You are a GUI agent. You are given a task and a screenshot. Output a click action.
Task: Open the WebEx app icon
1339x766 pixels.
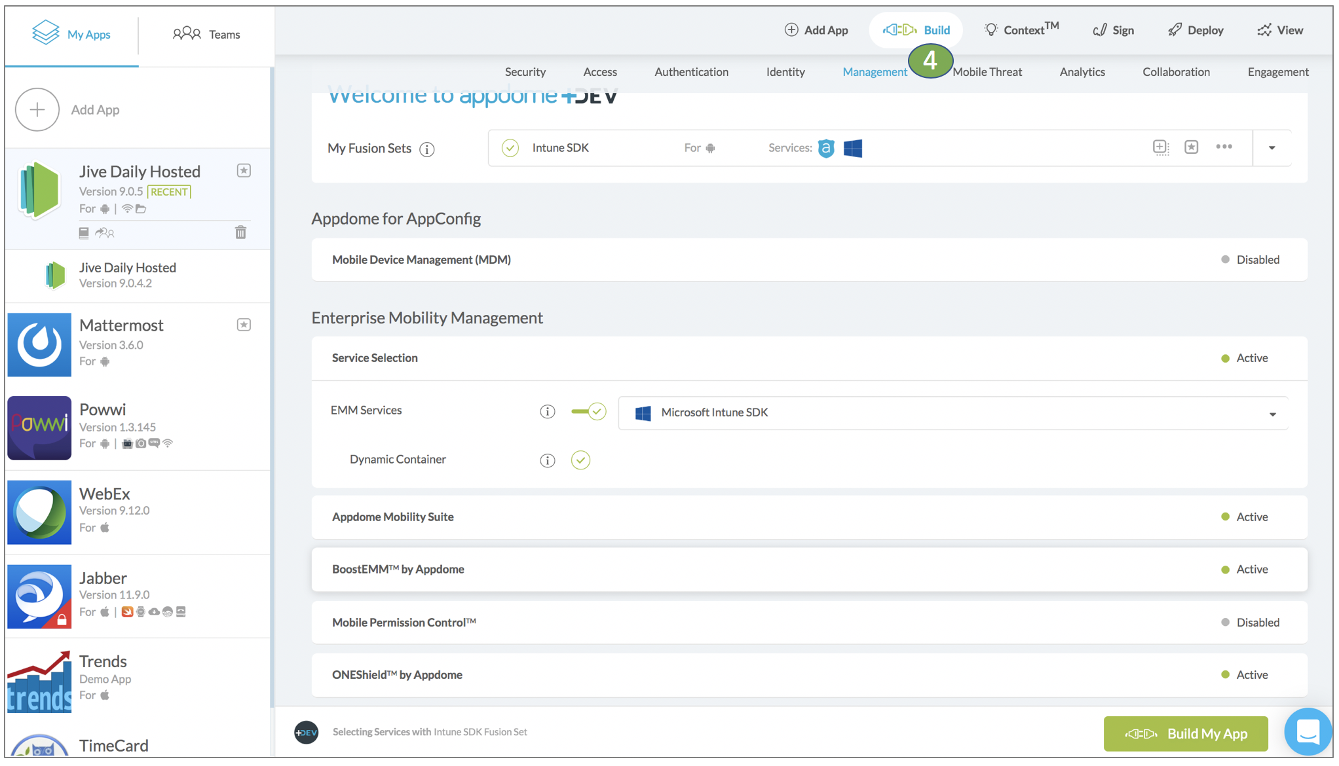coord(39,512)
